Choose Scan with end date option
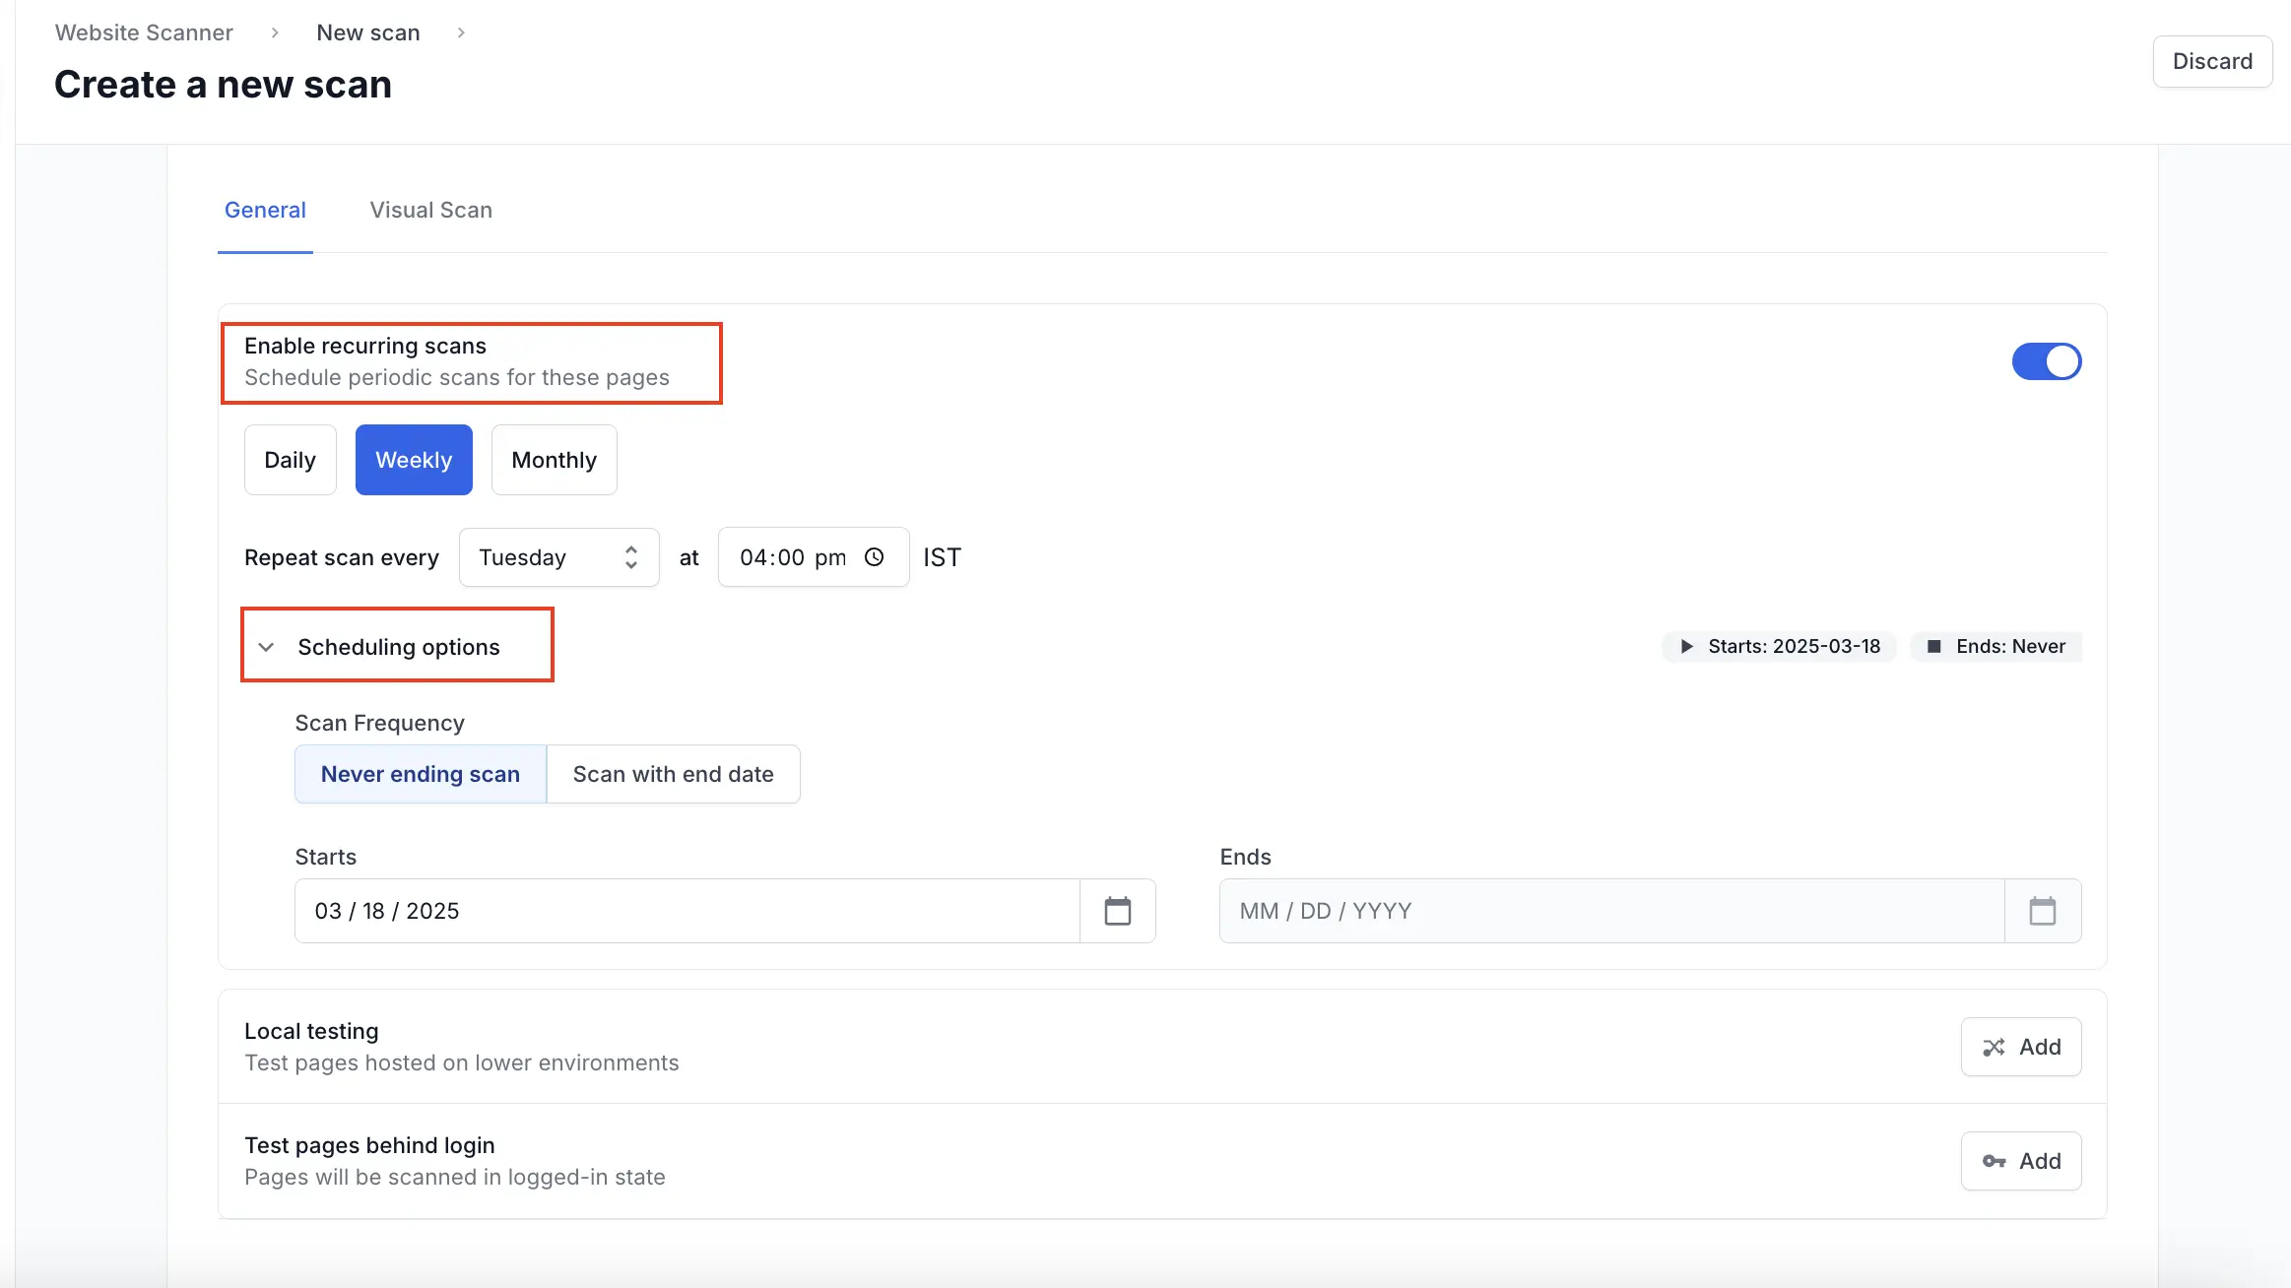 (673, 774)
